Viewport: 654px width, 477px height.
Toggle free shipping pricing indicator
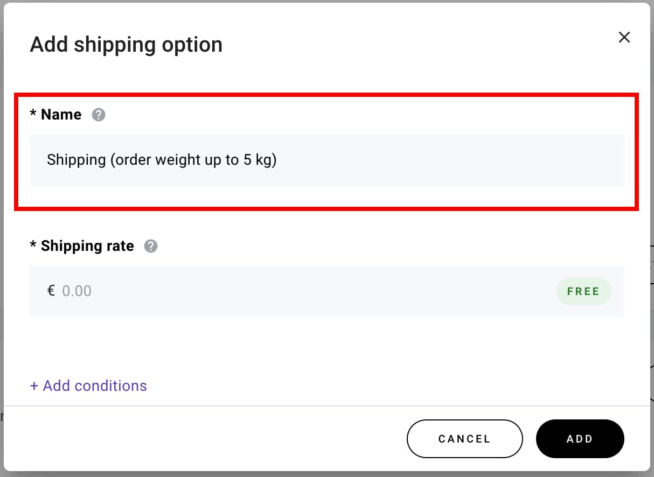point(584,291)
